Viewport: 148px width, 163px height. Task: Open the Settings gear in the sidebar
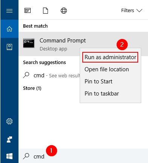(x=9, y=121)
